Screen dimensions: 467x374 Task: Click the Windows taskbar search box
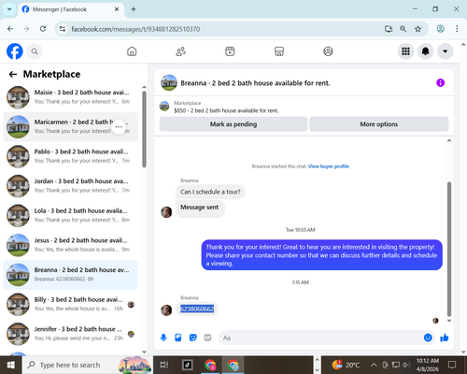(x=87, y=365)
